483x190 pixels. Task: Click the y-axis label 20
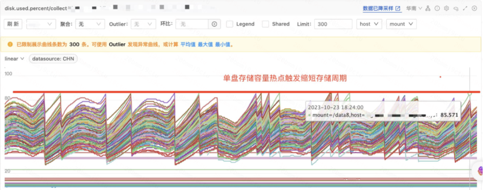8,171
